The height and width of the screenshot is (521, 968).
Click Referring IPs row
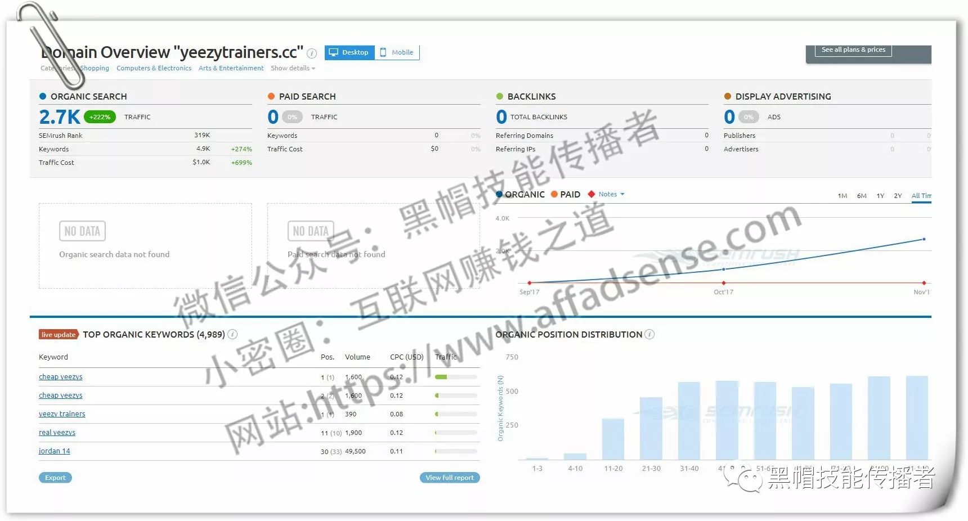[602, 149]
